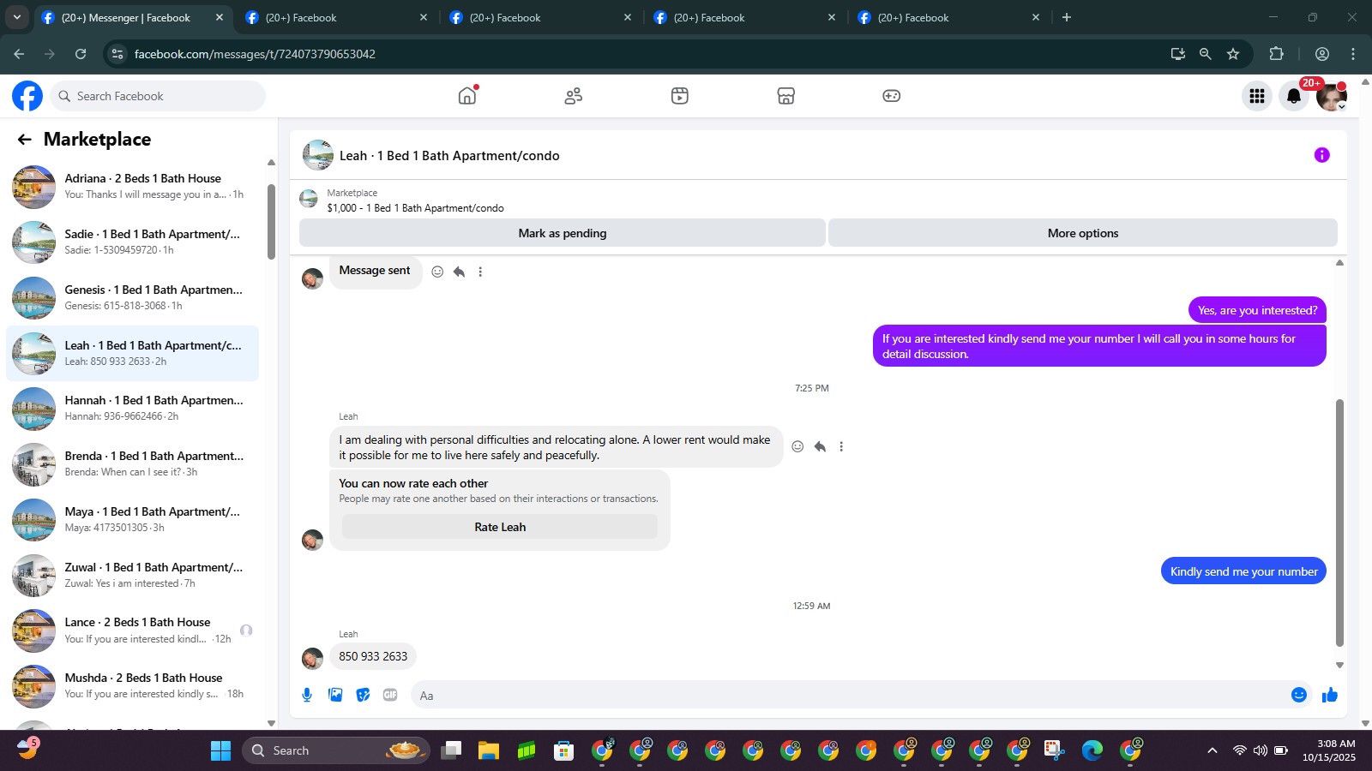The height and width of the screenshot is (771, 1372).
Task: Click the Search Facebook field
Action: [x=158, y=96]
